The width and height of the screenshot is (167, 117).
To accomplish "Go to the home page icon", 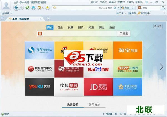I will click(x=34, y=7).
